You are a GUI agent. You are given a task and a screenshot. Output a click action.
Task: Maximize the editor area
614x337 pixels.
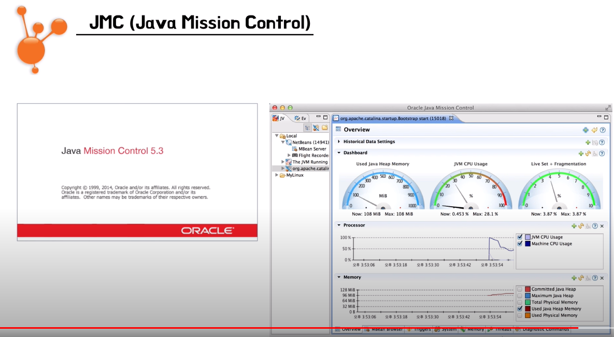pos(606,117)
